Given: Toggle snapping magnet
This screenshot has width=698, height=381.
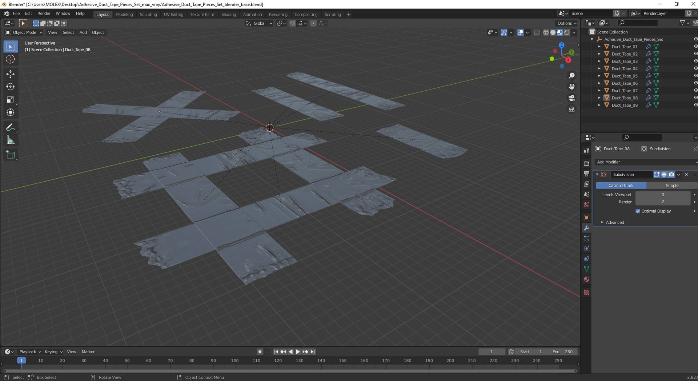Looking at the screenshot, I should (292, 23).
